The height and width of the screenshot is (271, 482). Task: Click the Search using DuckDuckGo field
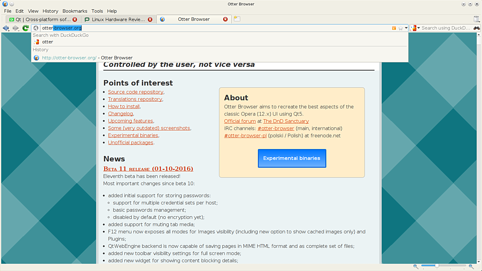(446, 28)
